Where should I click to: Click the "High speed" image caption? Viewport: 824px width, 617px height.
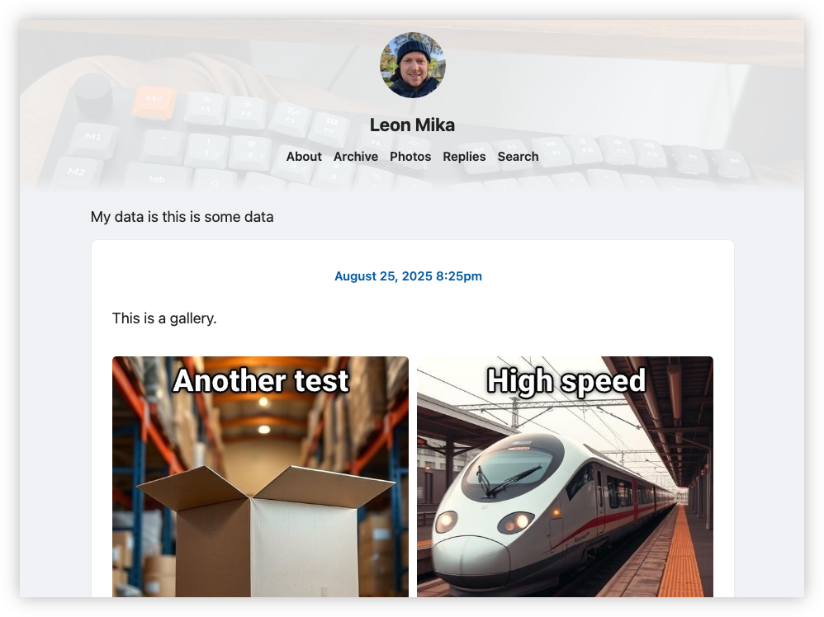pos(566,381)
